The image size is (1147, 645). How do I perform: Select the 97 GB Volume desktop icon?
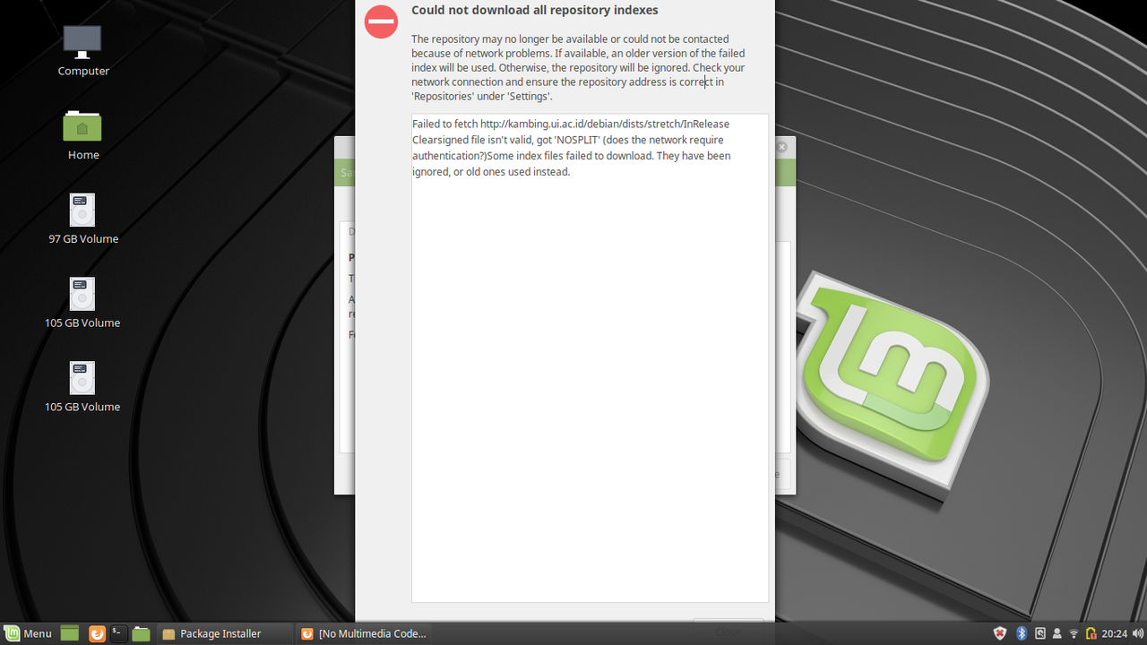82,219
